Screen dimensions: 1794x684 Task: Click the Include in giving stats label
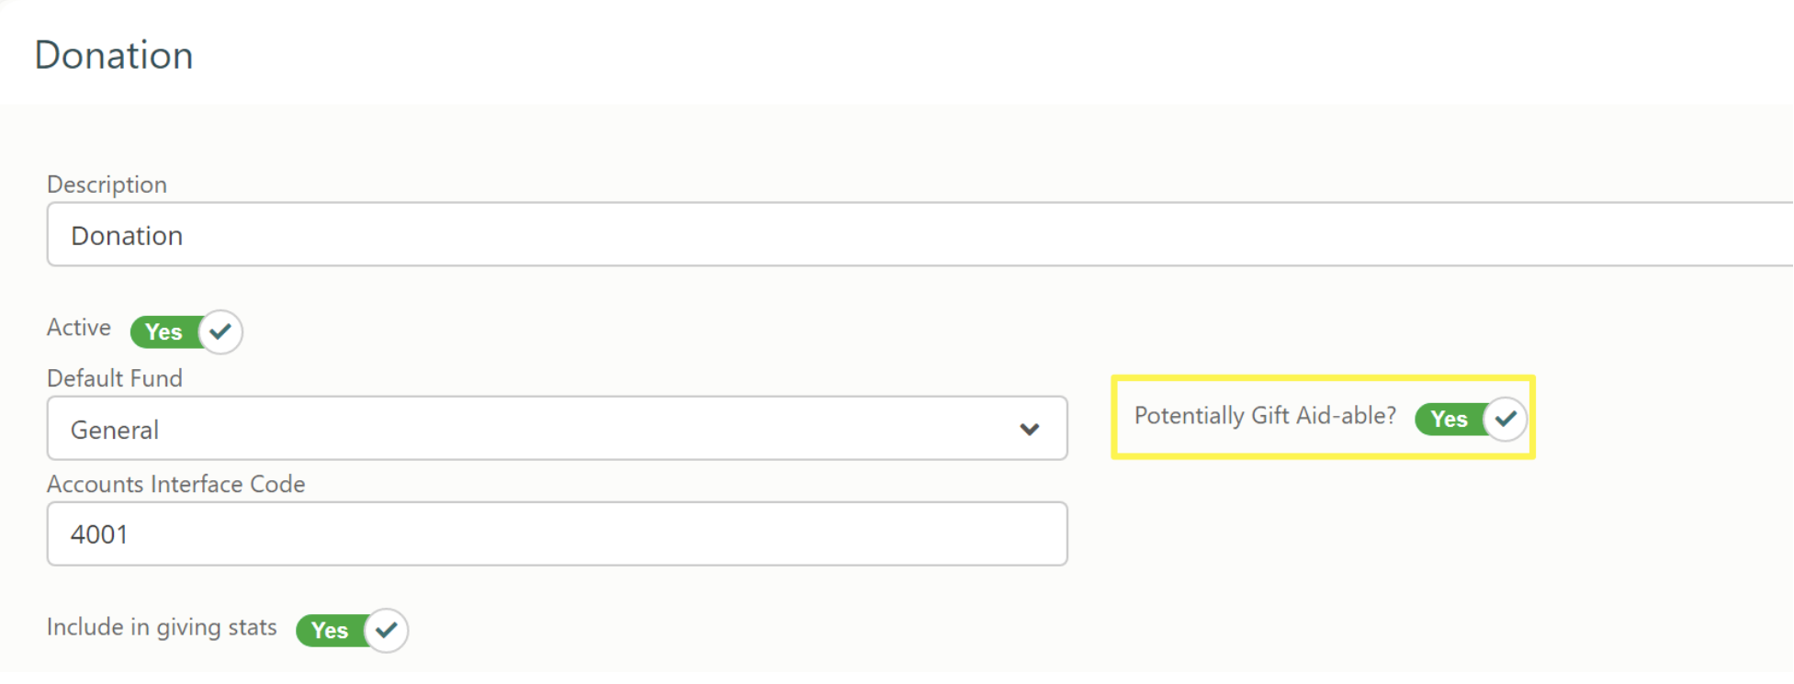pos(162,627)
